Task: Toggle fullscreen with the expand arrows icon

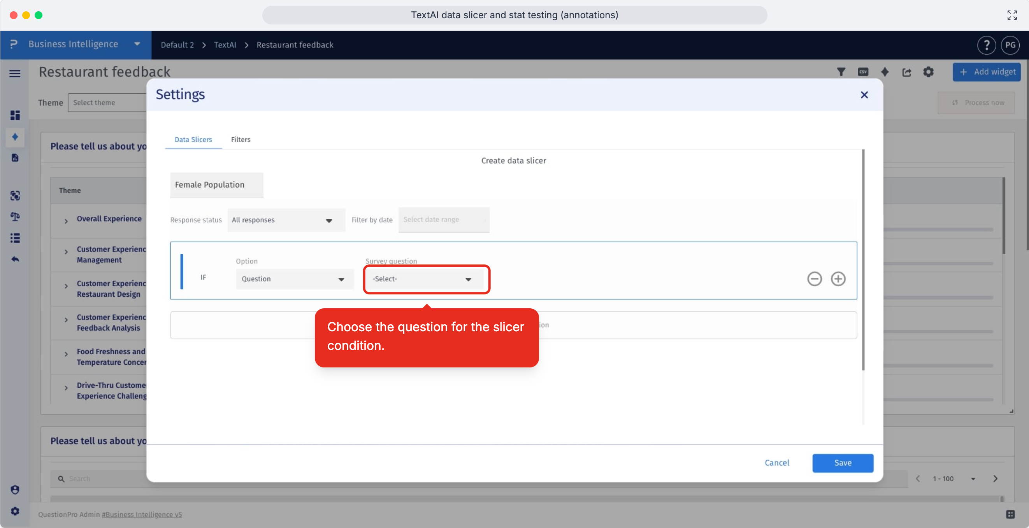Action: click(1012, 15)
